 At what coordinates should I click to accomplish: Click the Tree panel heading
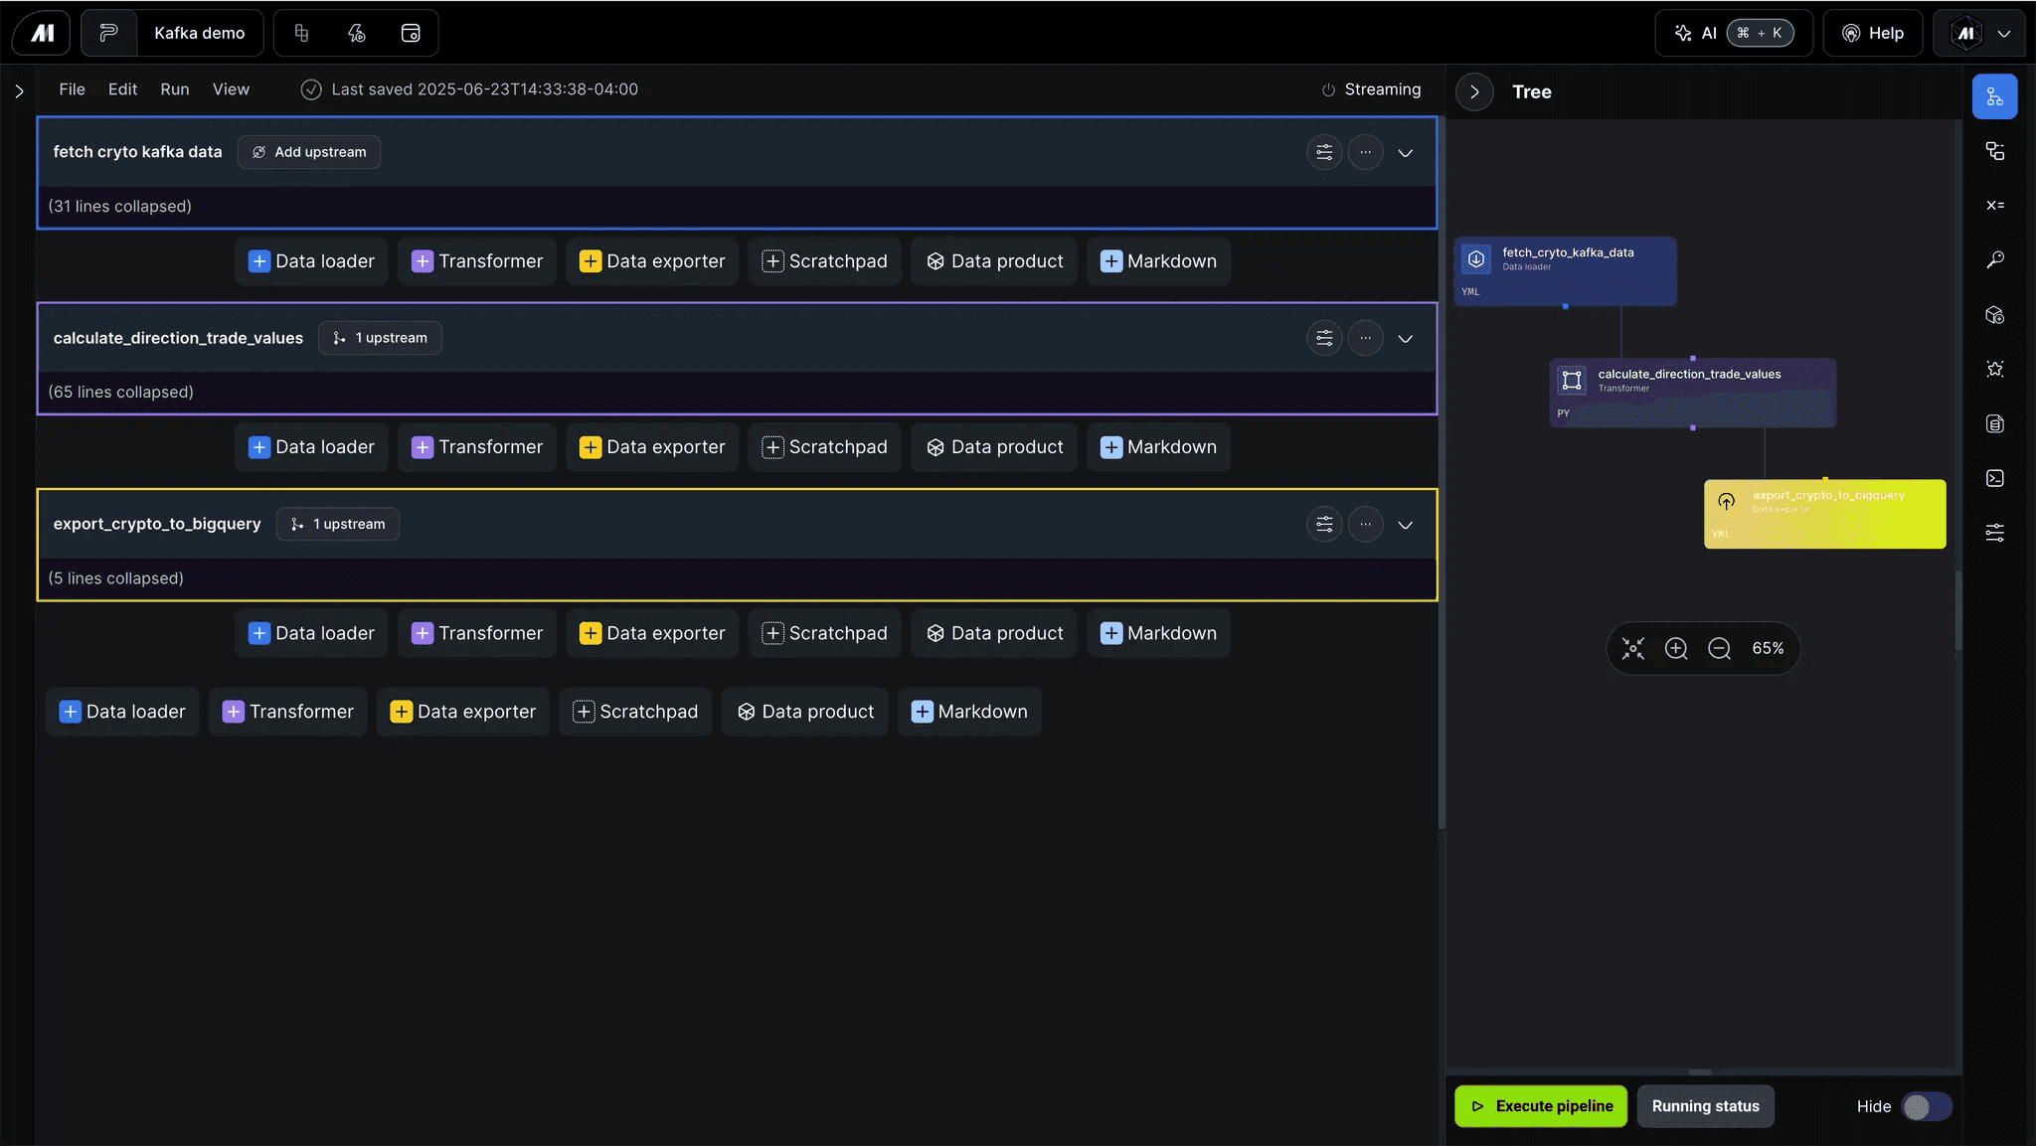pos(1531,91)
